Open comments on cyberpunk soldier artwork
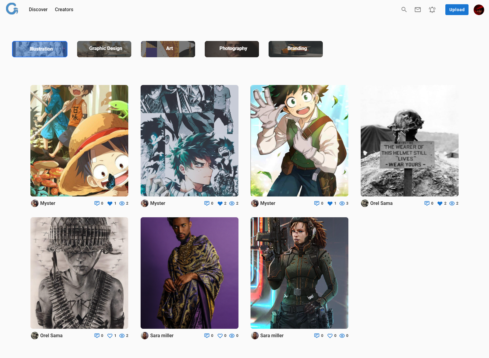 pyautogui.click(x=317, y=336)
